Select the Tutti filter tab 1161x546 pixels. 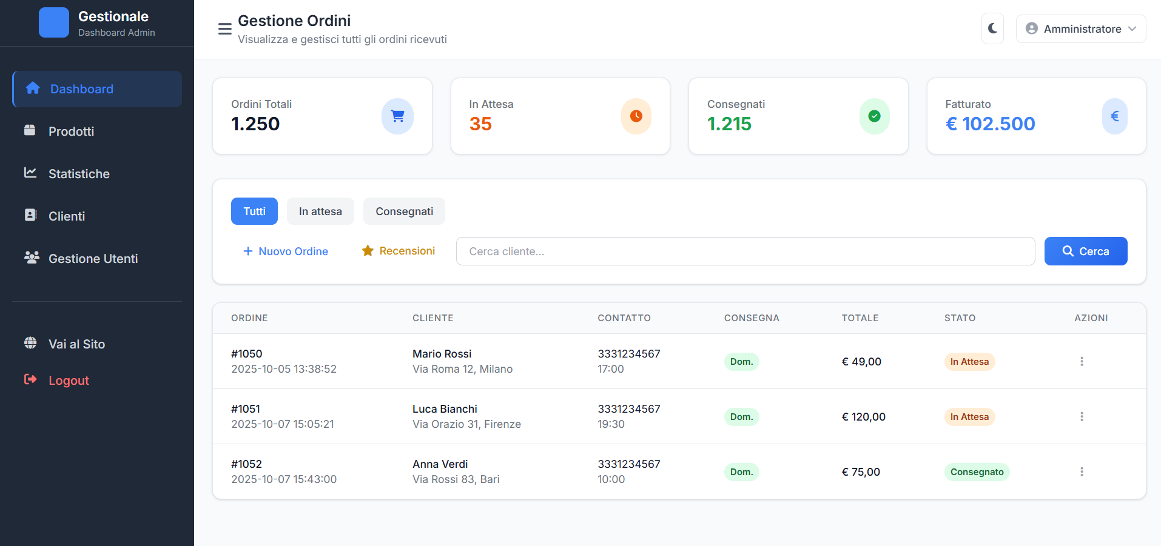tap(254, 211)
